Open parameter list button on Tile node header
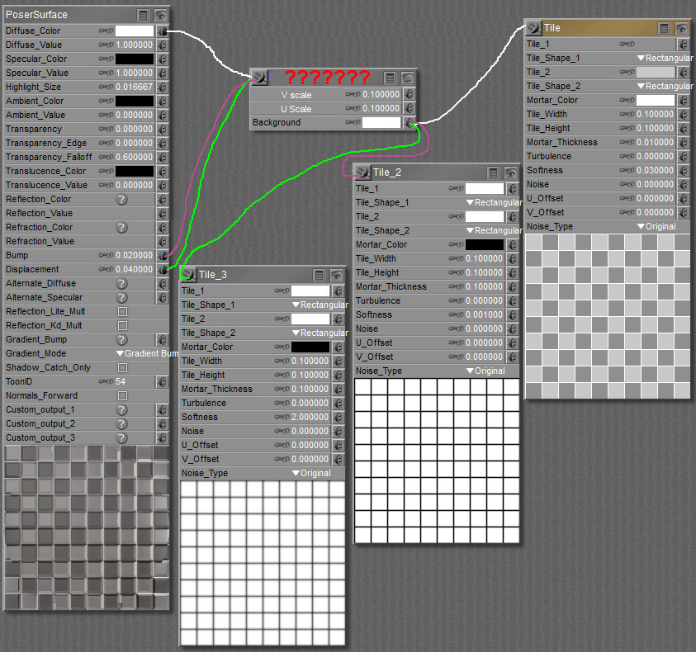696x652 pixels. [x=664, y=28]
